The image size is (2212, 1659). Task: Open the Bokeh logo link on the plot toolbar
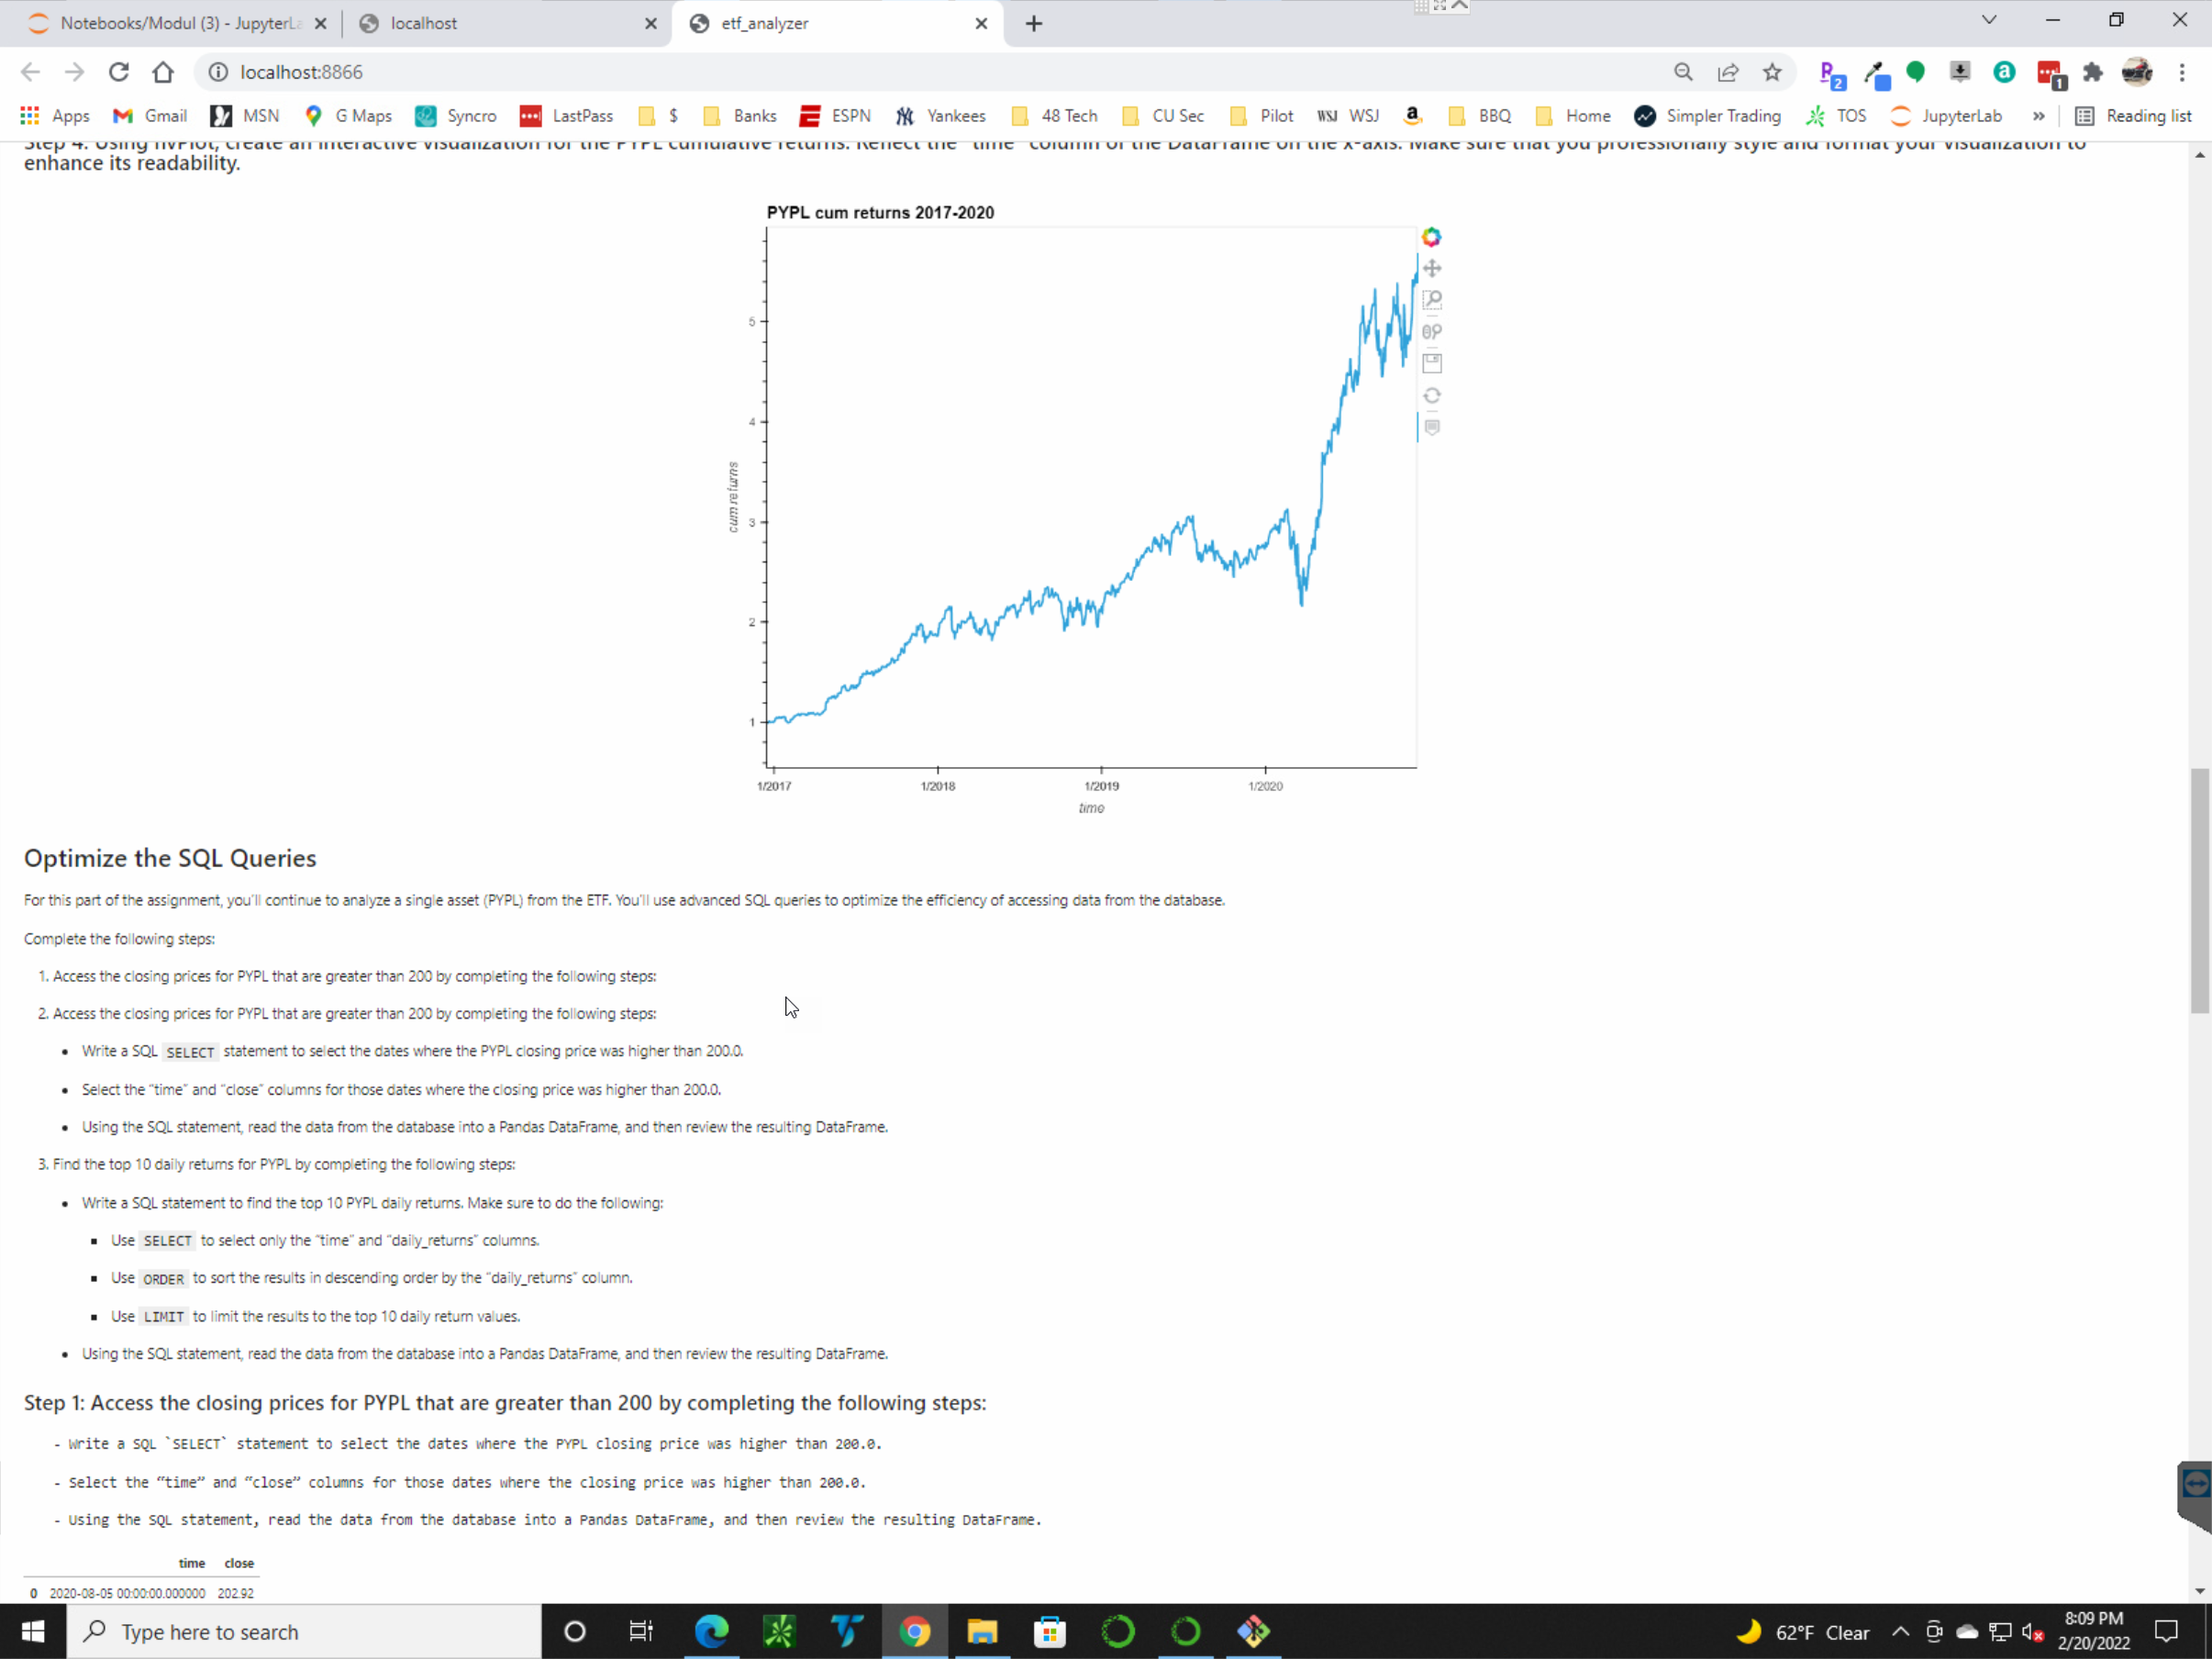click(1432, 237)
